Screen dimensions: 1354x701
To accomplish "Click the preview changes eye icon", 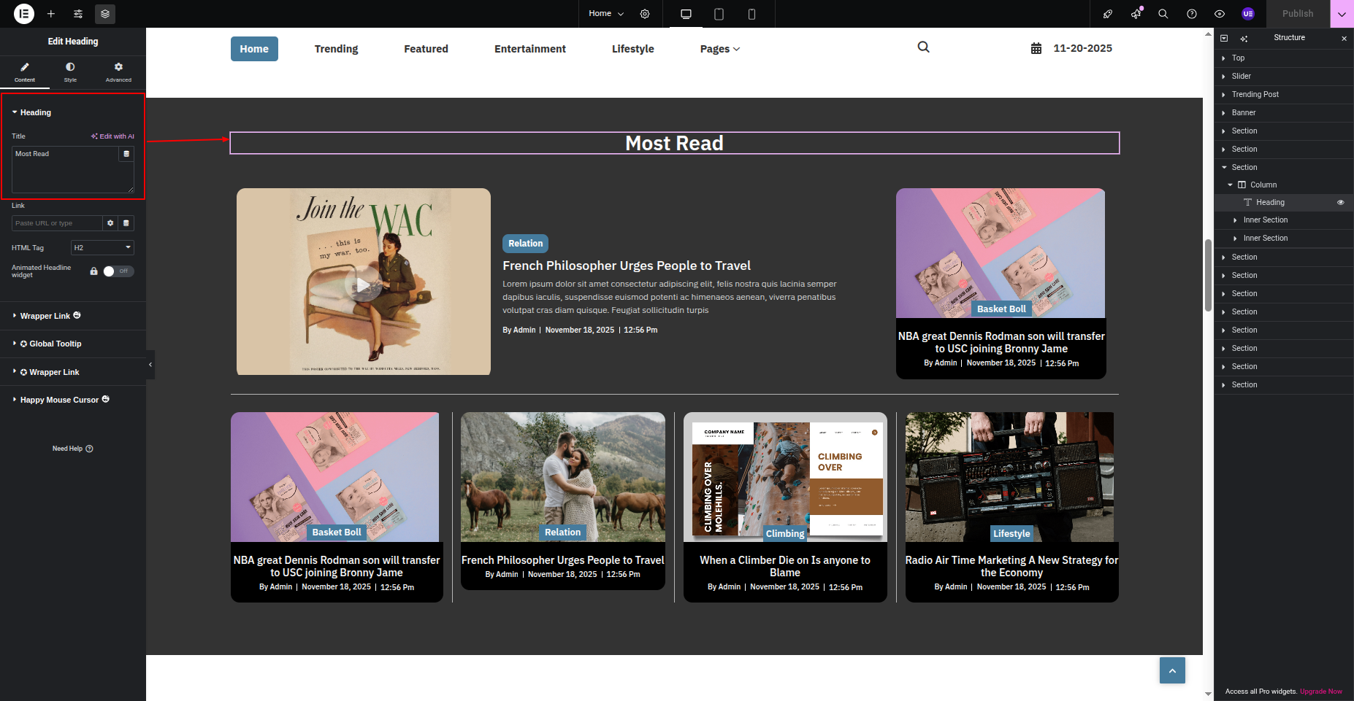I will coord(1220,14).
